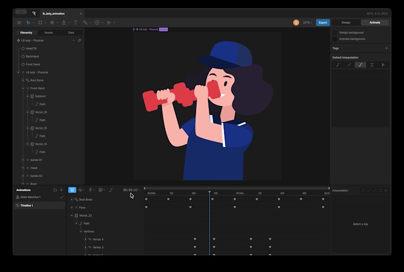Select the first Vertex 4 keyframe
The image size is (404, 272).
coord(195,239)
